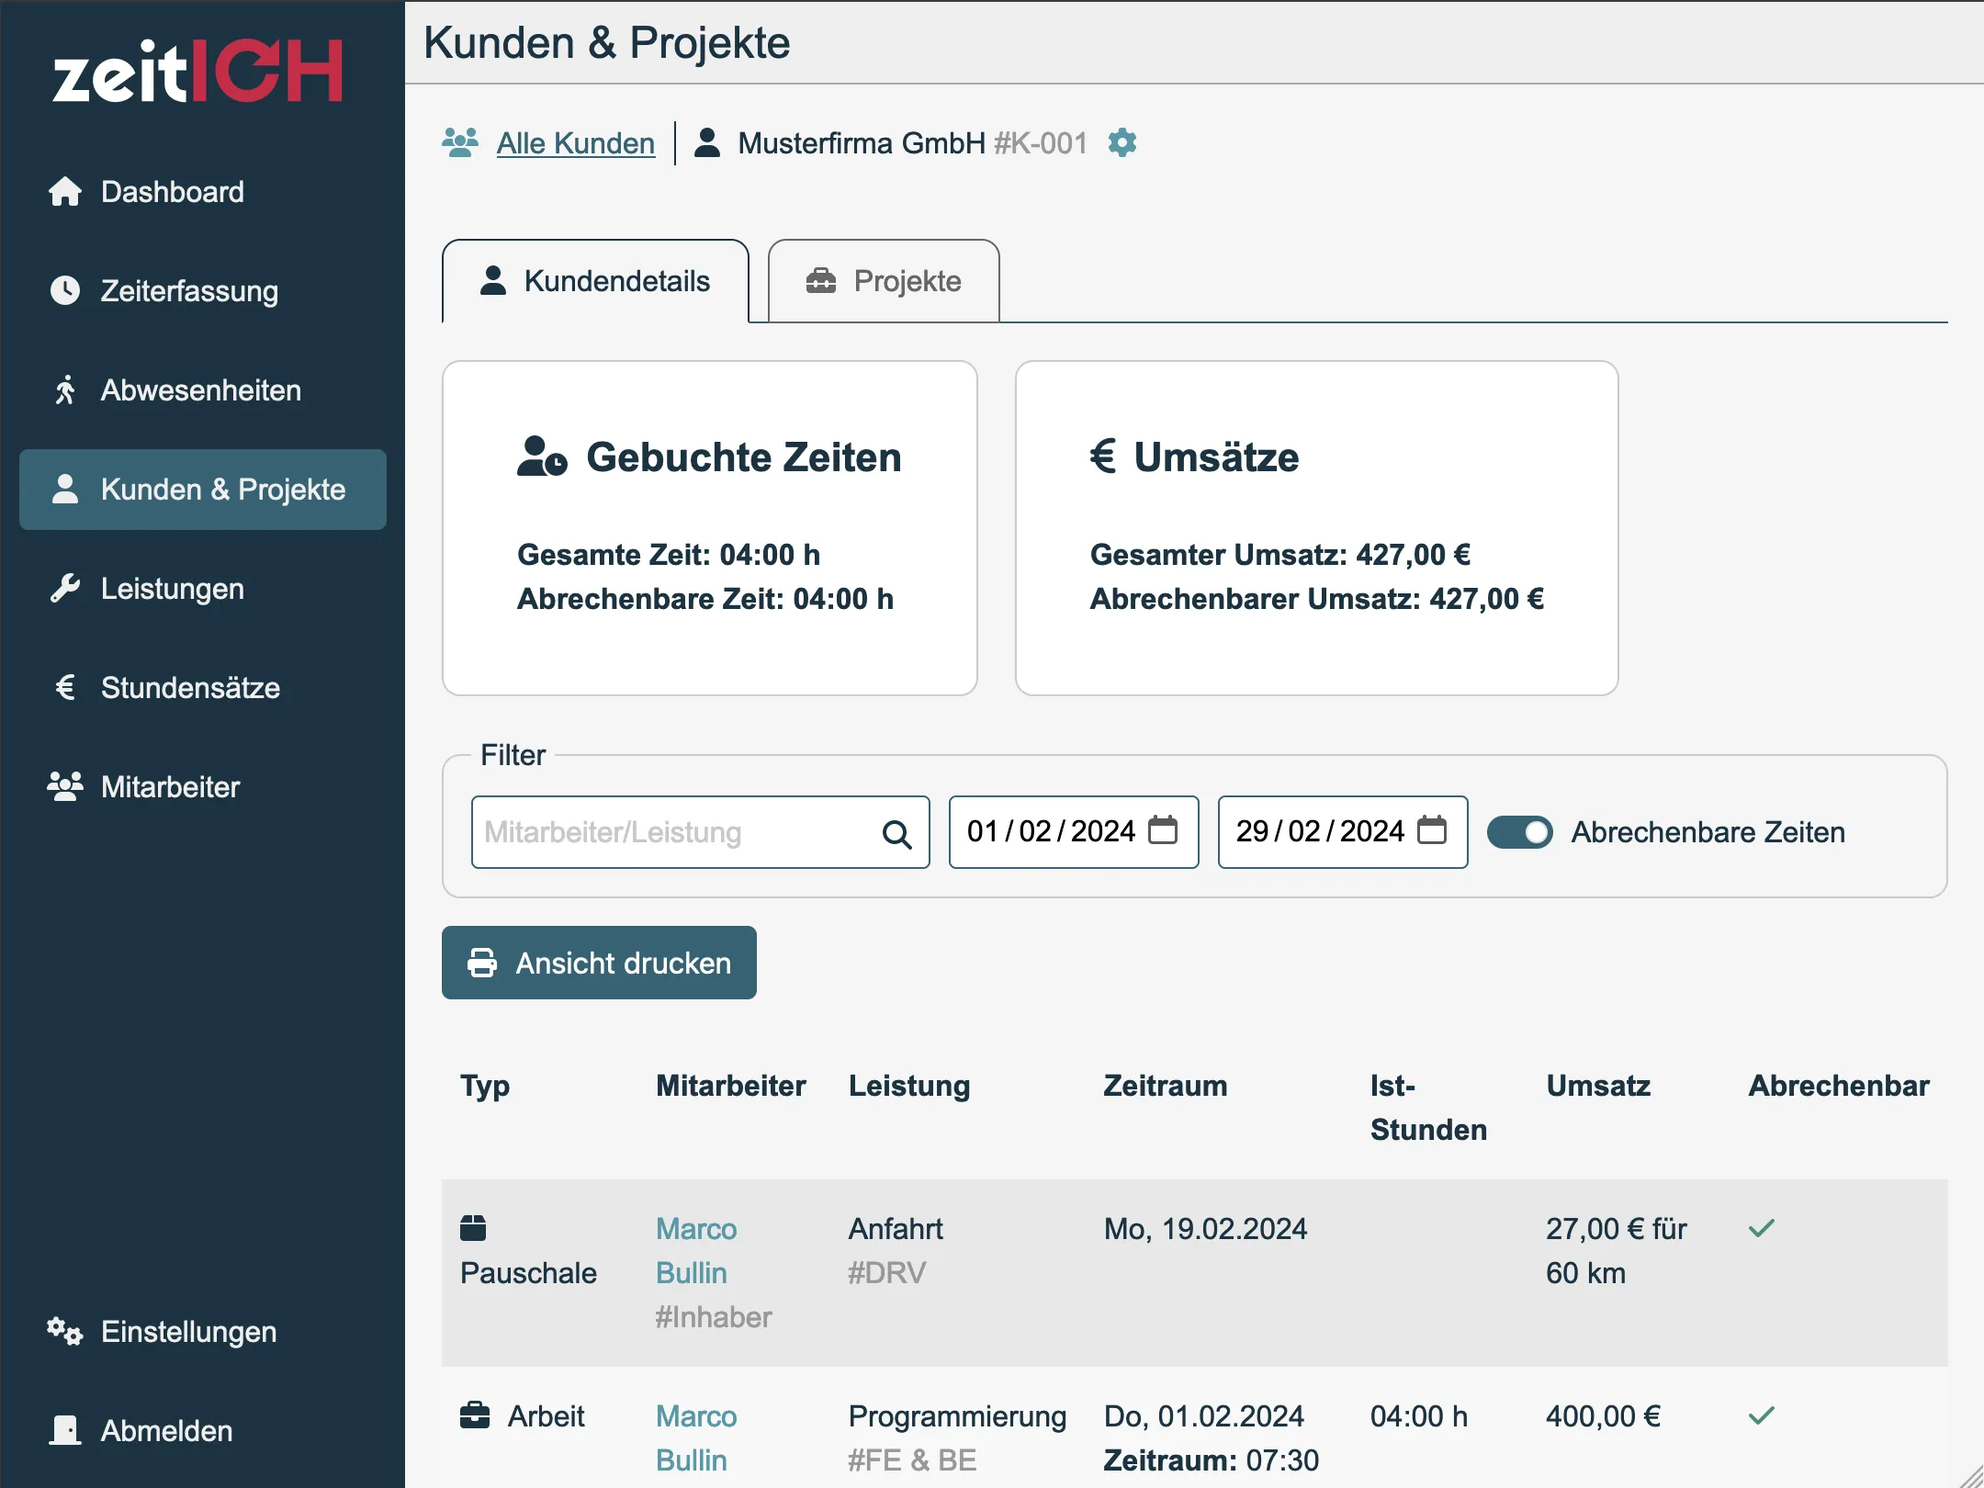Viewport: 1984px width, 1488px height.
Task: Follow the Alle Kunden link
Action: (575, 143)
